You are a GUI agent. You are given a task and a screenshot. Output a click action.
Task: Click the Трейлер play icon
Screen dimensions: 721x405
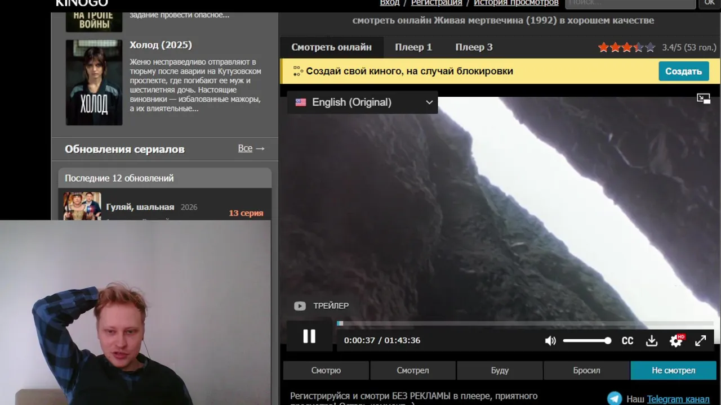pos(300,306)
